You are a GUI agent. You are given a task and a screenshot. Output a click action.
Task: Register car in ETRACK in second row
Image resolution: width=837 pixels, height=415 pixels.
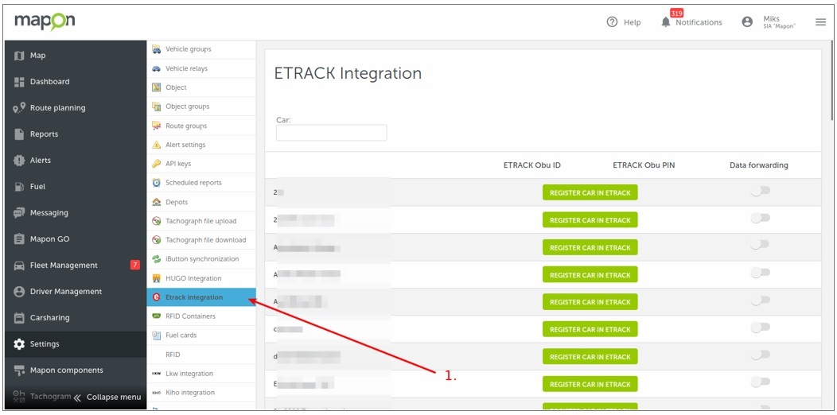click(590, 219)
